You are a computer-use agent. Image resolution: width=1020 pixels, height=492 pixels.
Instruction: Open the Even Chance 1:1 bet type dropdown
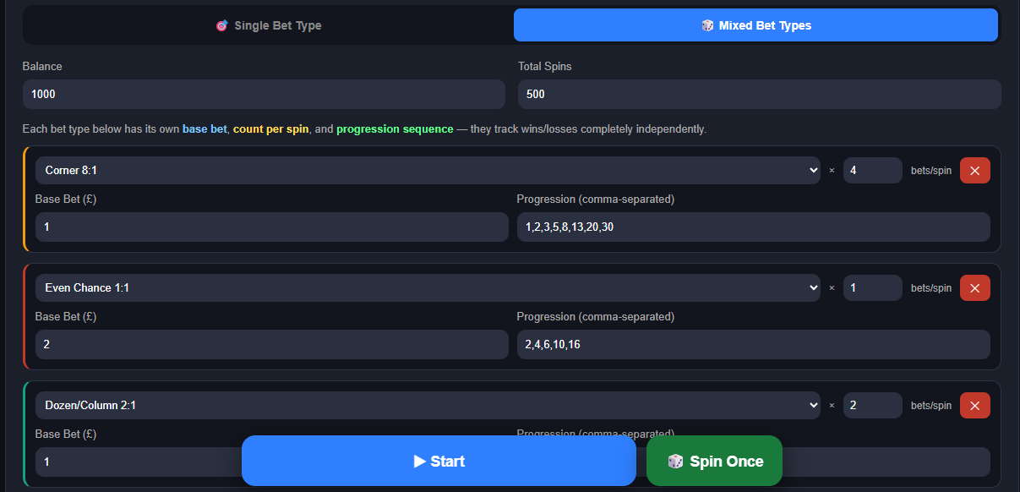428,287
